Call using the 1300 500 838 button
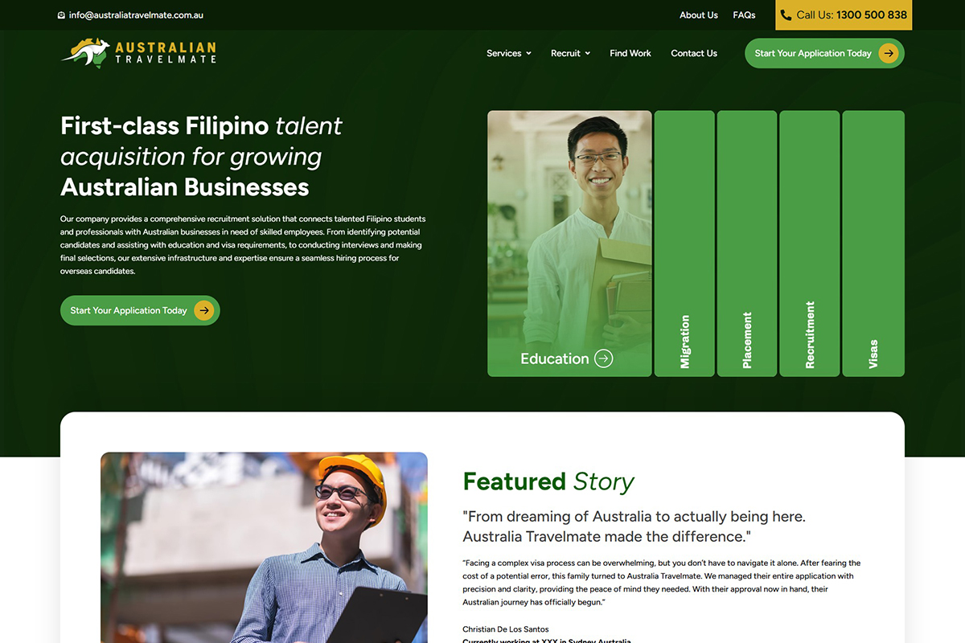Screen dimensions: 965x643 [x=844, y=15]
